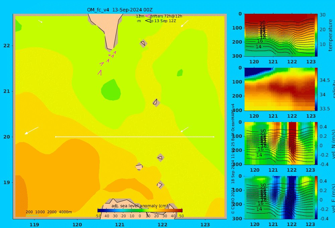
Task: Click the 14 contour label in the temperature panel
Action: (259, 47)
